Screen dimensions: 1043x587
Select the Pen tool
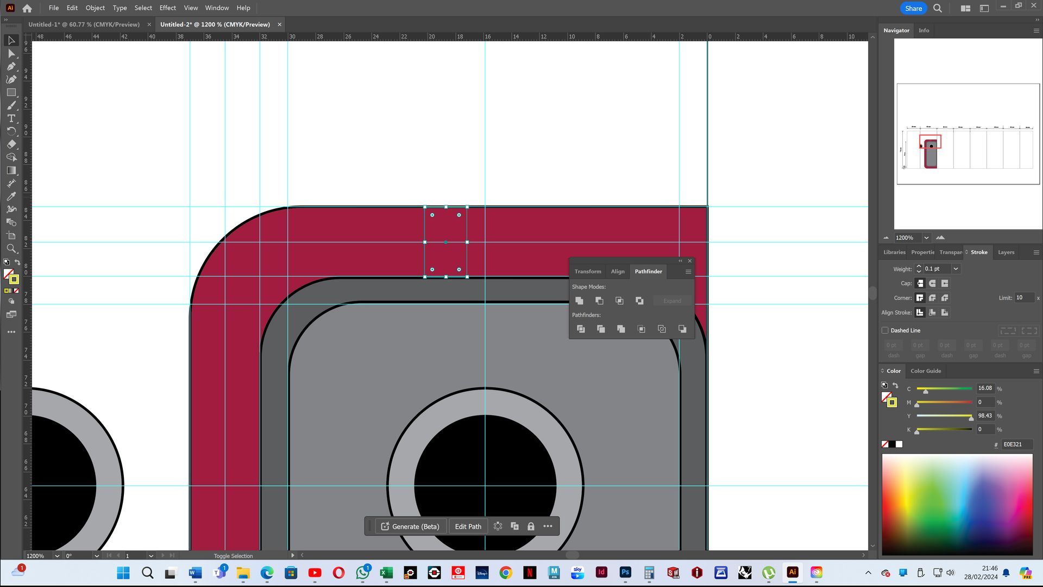click(11, 66)
